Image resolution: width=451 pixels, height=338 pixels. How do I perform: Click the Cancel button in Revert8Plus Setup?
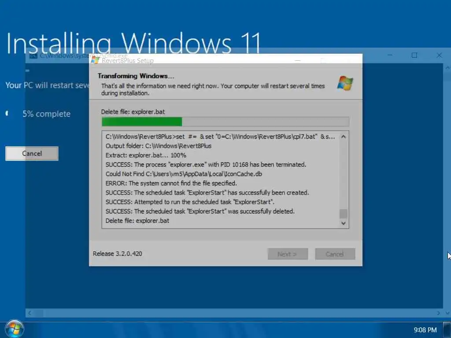[x=335, y=254]
